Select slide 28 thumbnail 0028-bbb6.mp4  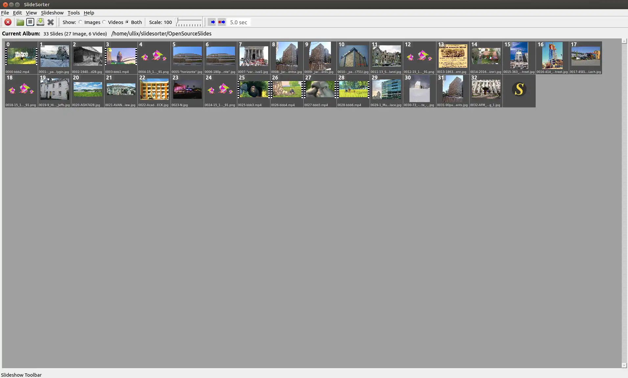[x=353, y=91]
